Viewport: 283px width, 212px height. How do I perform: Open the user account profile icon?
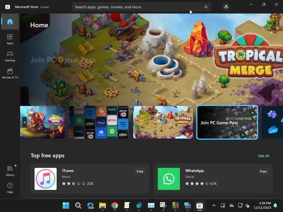(x=226, y=7)
